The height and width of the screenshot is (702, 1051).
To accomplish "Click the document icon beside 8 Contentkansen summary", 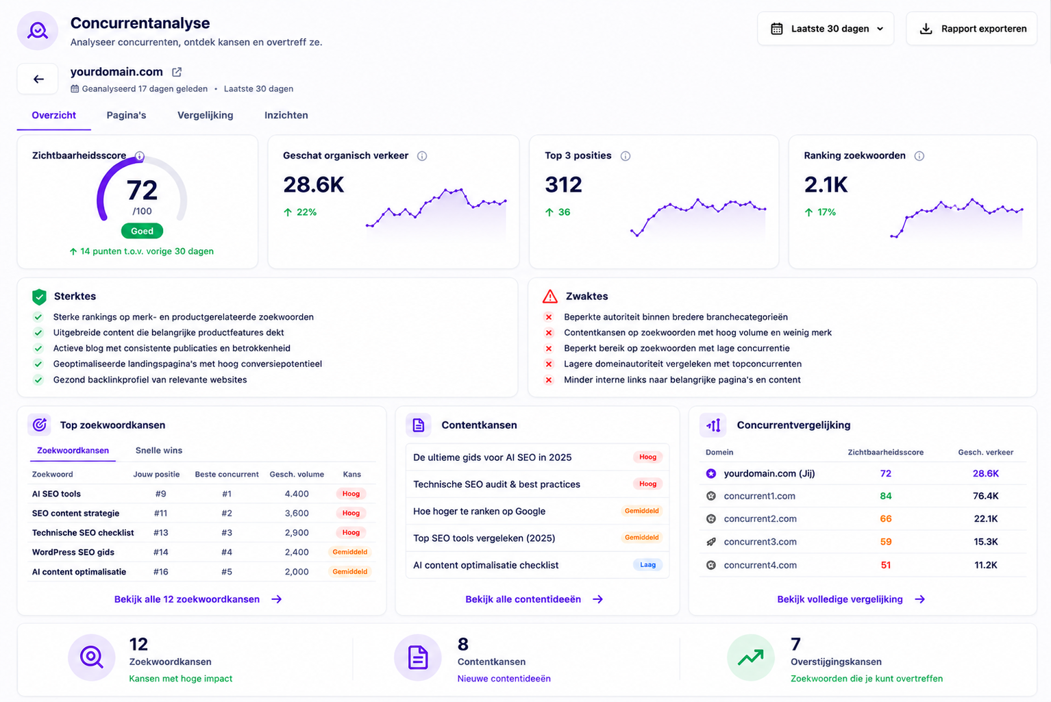I will click(x=418, y=657).
